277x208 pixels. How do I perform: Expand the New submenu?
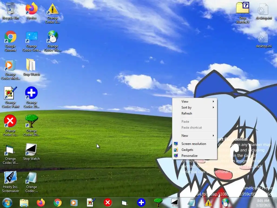point(195,136)
